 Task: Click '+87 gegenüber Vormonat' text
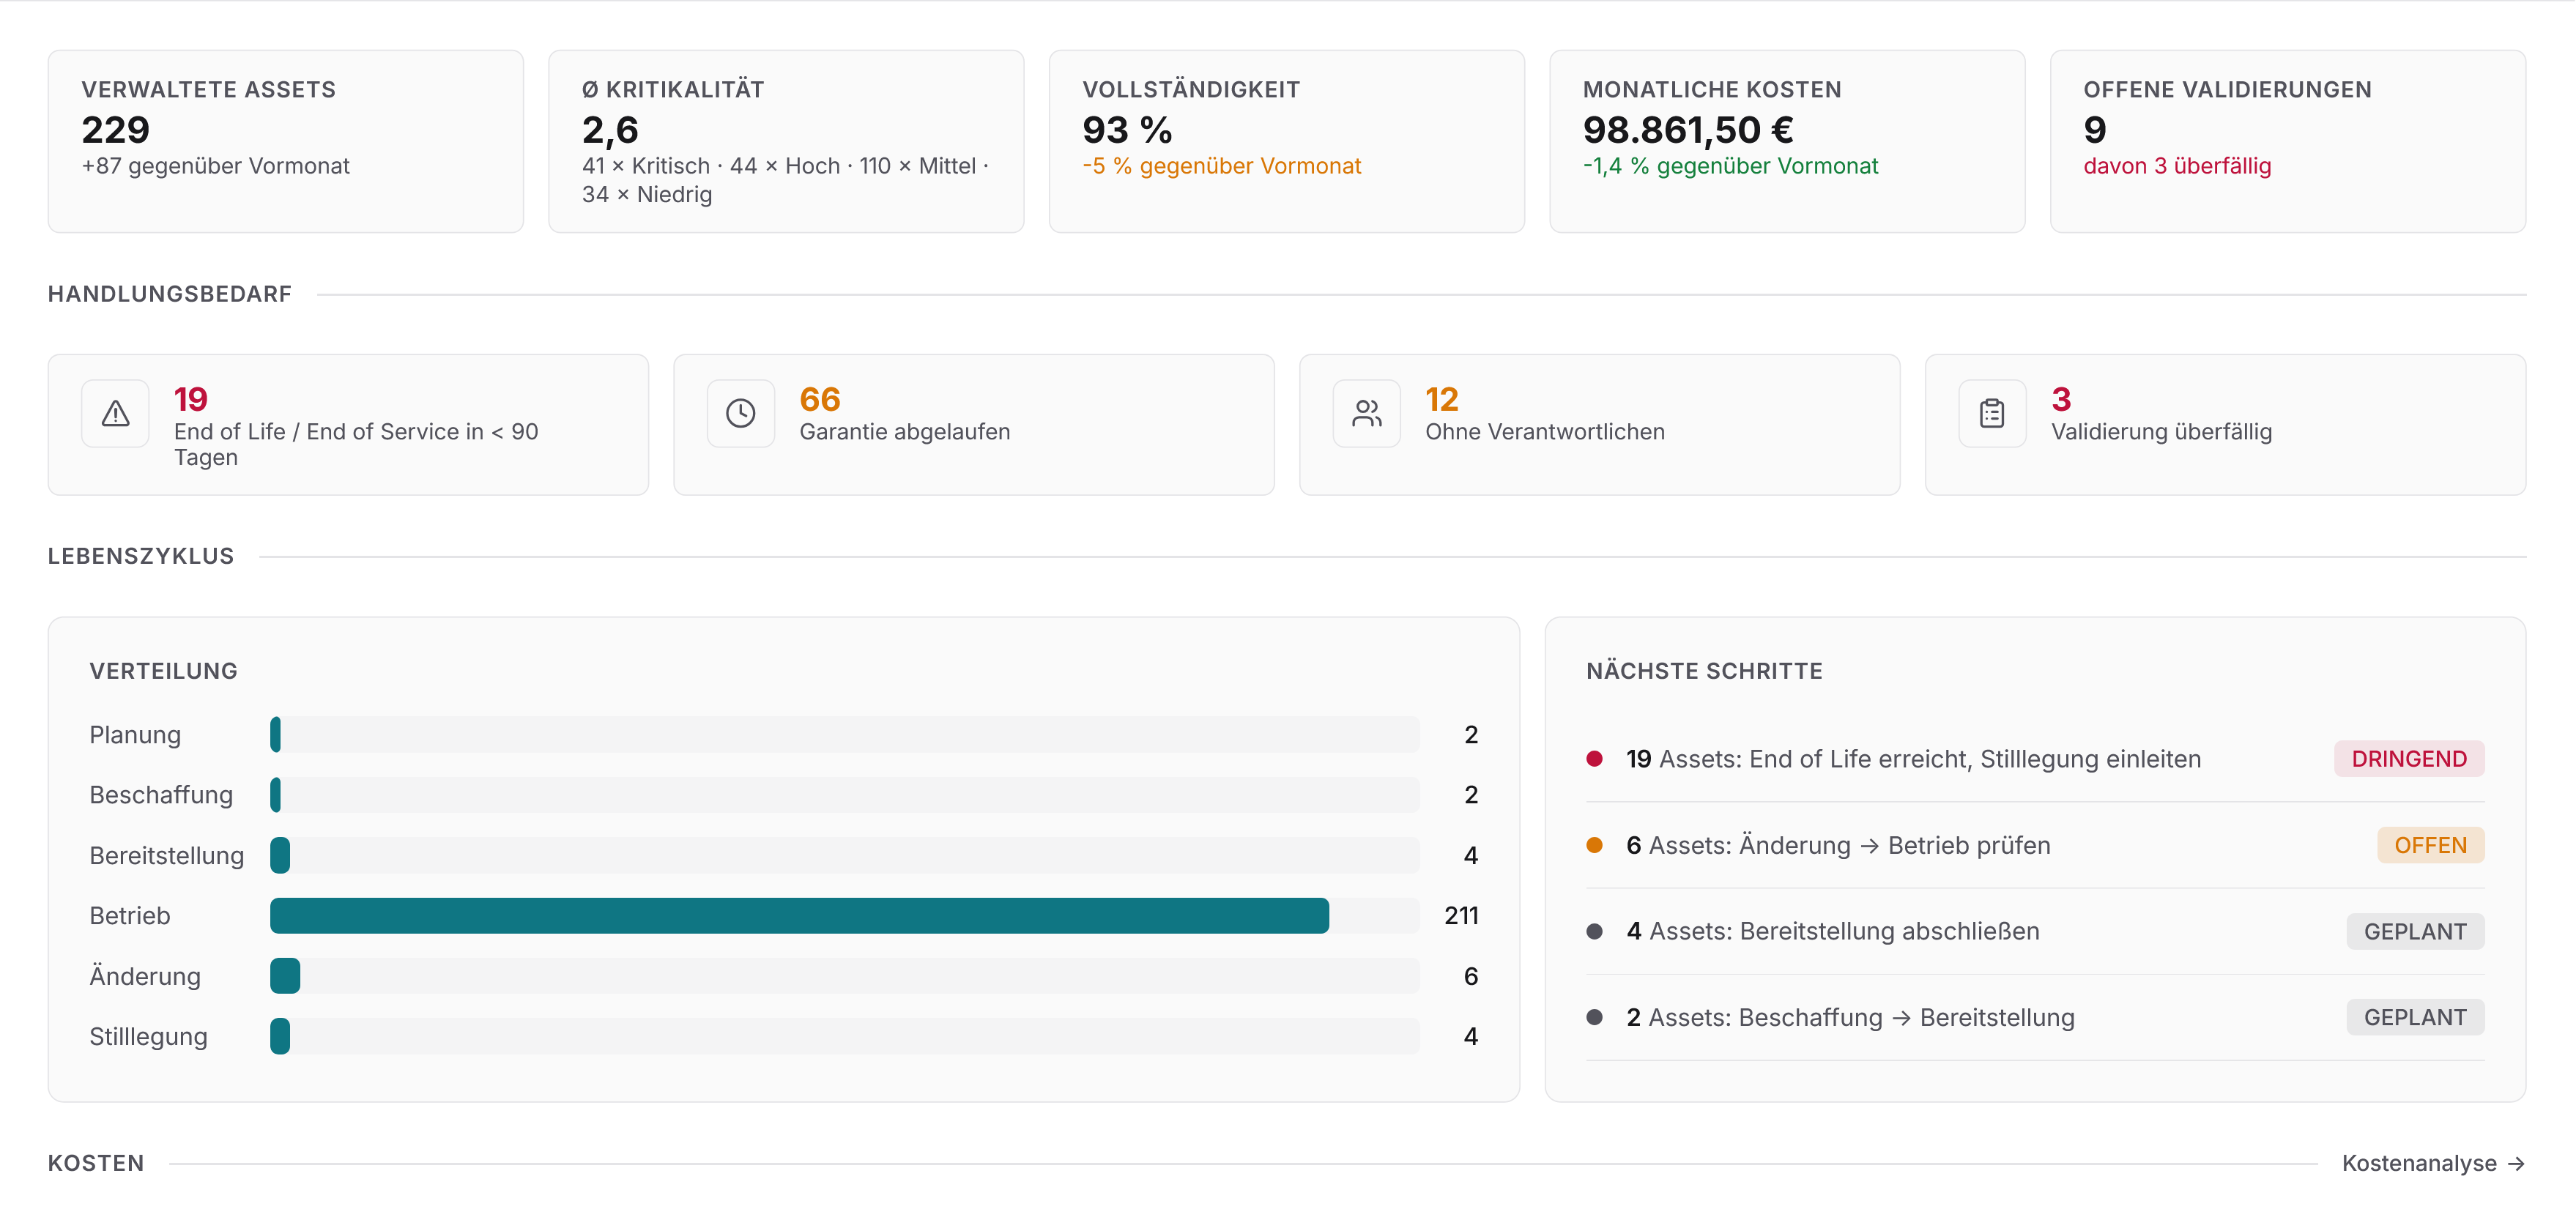pyautogui.click(x=216, y=166)
